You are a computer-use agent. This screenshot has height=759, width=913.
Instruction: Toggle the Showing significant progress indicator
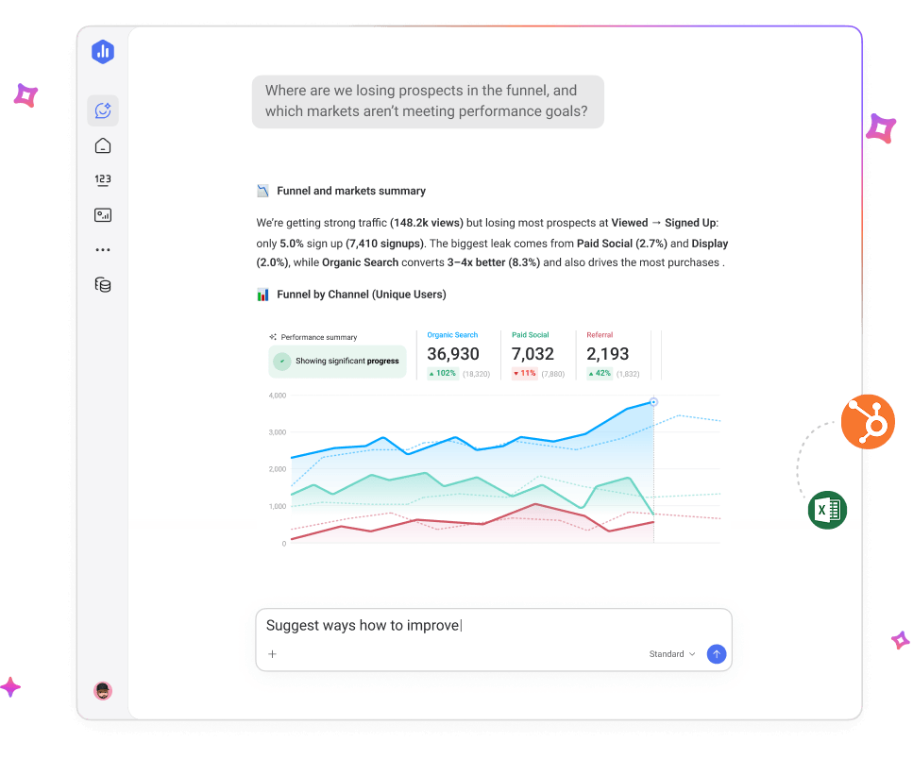(336, 361)
